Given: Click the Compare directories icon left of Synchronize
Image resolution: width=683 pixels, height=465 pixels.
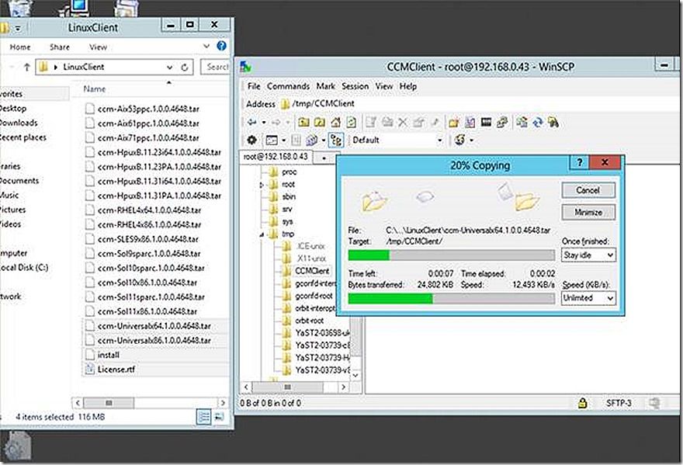Looking at the screenshot, I should pos(522,123).
